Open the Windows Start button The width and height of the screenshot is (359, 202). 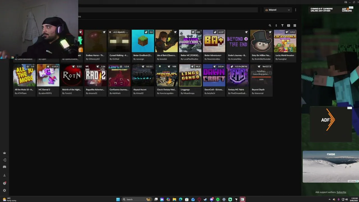coord(118,199)
